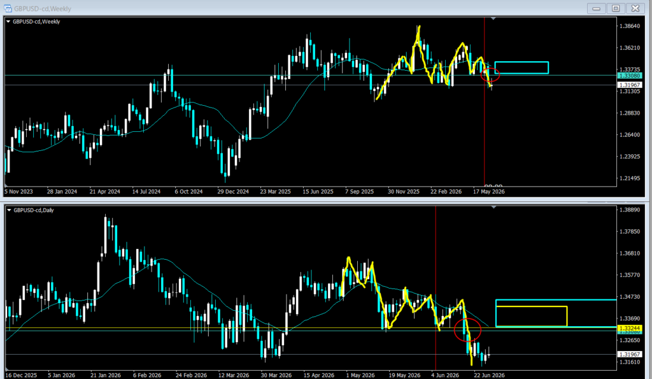Click the 29 Dec 2024 date label
This screenshot has width=652, height=379.
pos(233,192)
